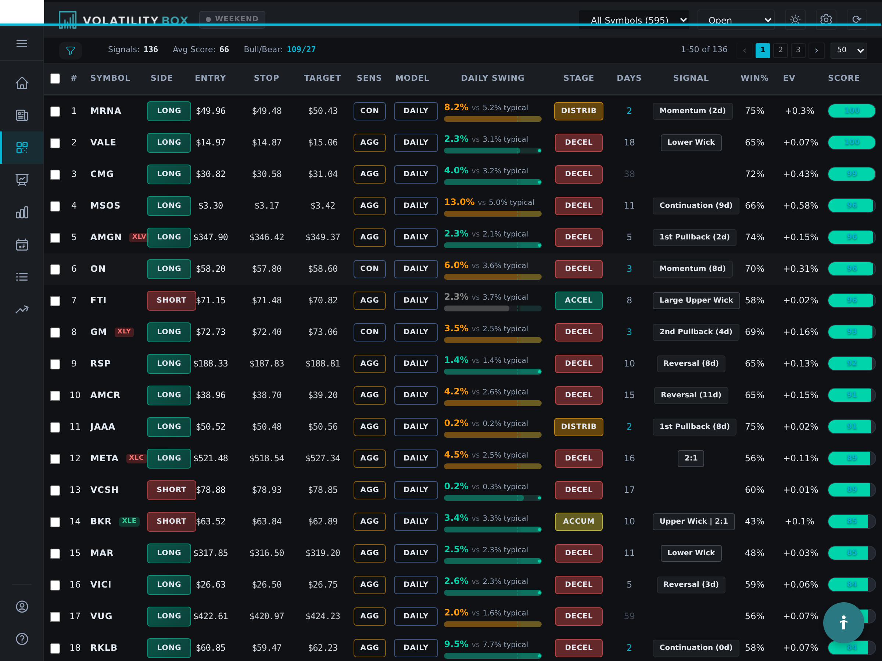Click the FTI daily swing bar
Viewport: 882px width, 661px height.
(x=492, y=308)
